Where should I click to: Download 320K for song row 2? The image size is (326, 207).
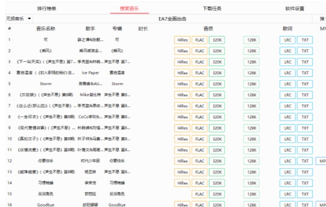217,51
